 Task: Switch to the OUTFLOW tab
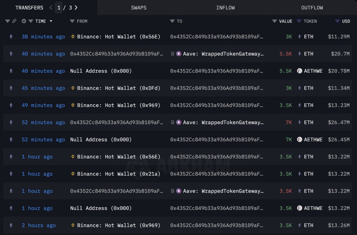click(312, 8)
